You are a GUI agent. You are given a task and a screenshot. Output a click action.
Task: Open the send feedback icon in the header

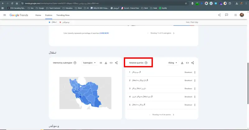coord(227,15)
